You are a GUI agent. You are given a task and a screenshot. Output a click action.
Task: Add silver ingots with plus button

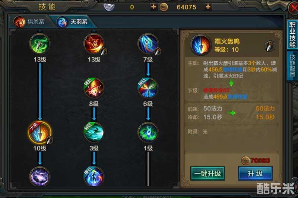[x=153, y=7]
